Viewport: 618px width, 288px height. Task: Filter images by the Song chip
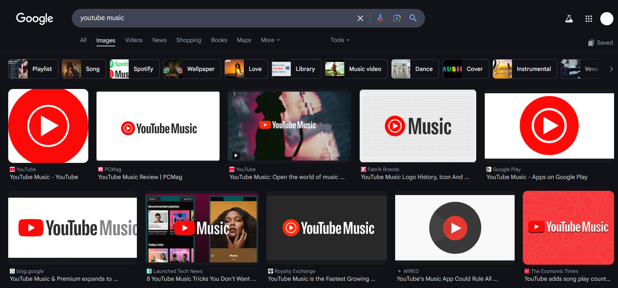click(84, 69)
